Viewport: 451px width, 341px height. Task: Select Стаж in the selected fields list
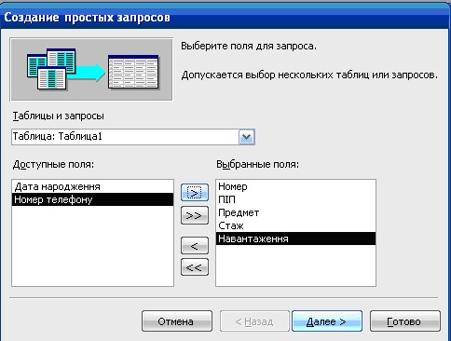pyautogui.click(x=295, y=225)
